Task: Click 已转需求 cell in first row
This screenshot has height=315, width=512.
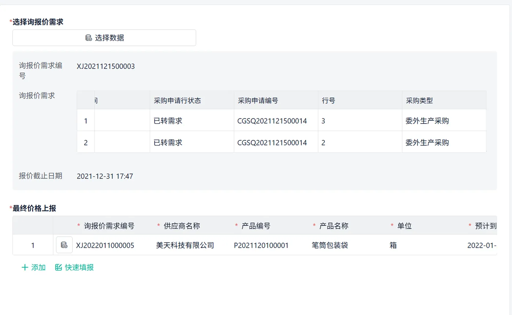Action: (x=168, y=121)
